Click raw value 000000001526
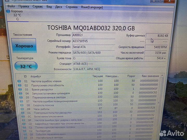187x140 pixels. click(146, 108)
